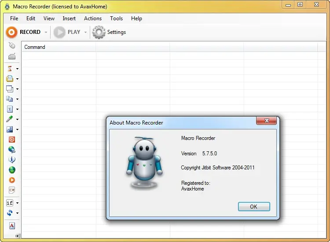Select the mouse command icon in sidebar

point(12,45)
